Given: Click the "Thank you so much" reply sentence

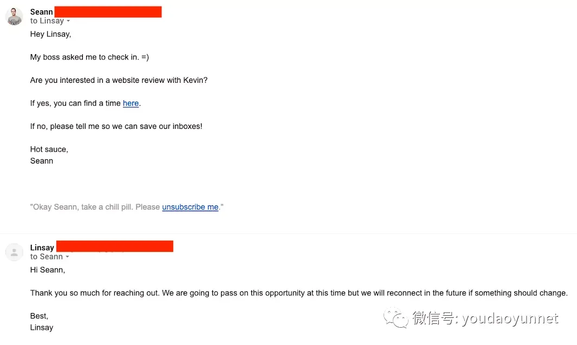Looking at the screenshot, I should (x=299, y=293).
